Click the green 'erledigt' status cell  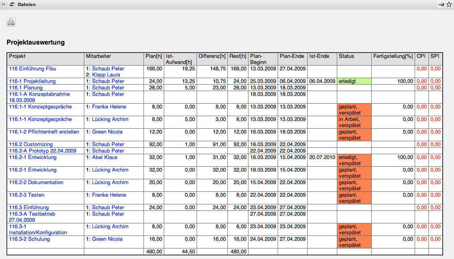[x=353, y=81]
